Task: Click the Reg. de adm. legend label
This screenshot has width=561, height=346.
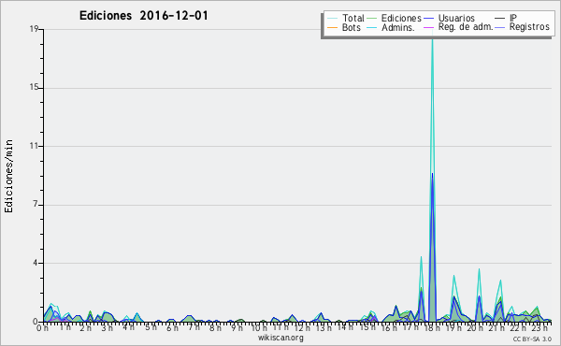Action: [x=466, y=27]
